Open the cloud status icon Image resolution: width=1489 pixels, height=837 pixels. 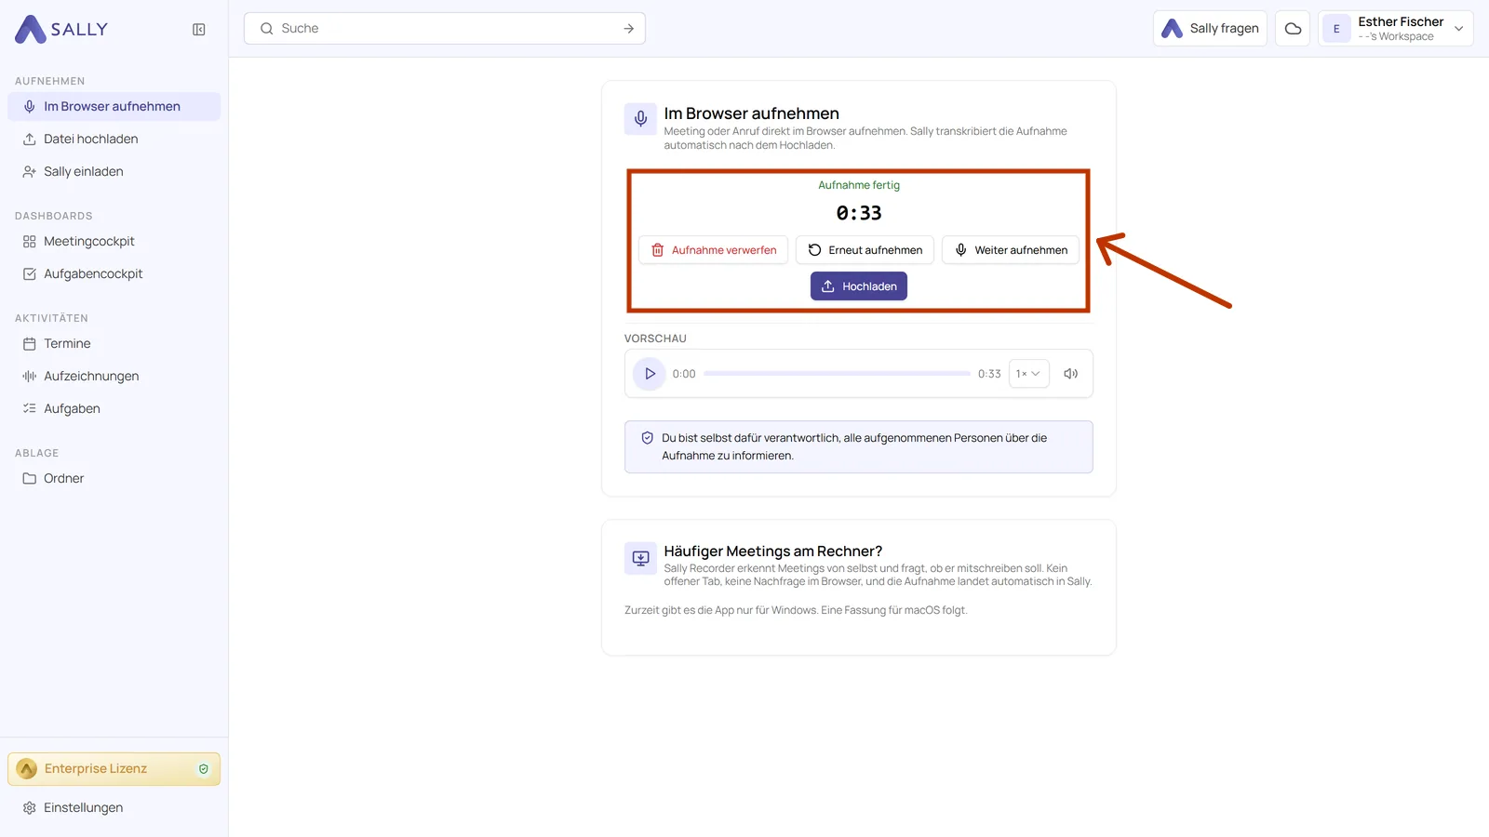point(1293,29)
